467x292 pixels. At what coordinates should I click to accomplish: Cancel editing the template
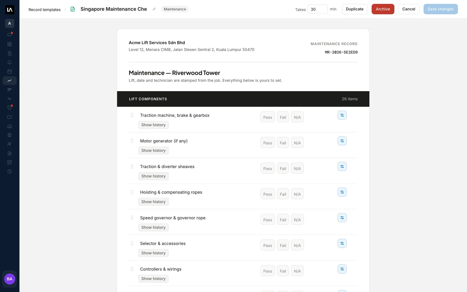(x=409, y=9)
